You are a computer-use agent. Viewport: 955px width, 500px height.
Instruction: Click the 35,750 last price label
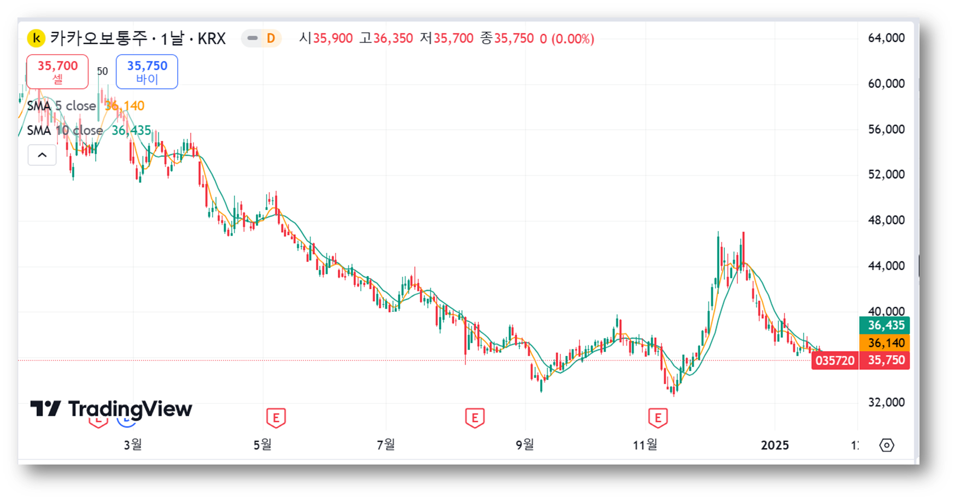(884, 360)
